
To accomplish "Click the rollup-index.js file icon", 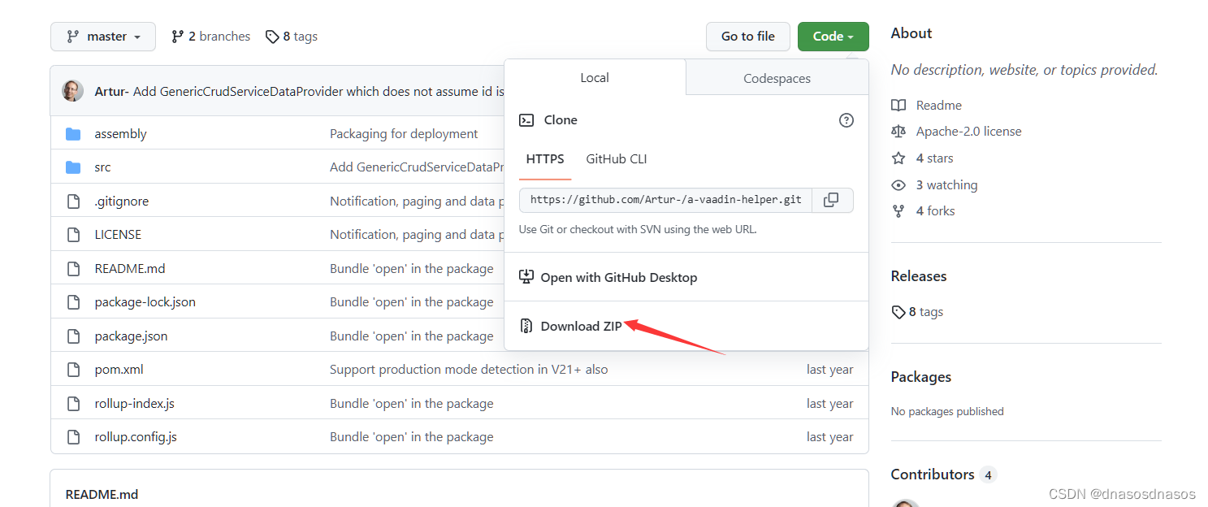I will [73, 404].
